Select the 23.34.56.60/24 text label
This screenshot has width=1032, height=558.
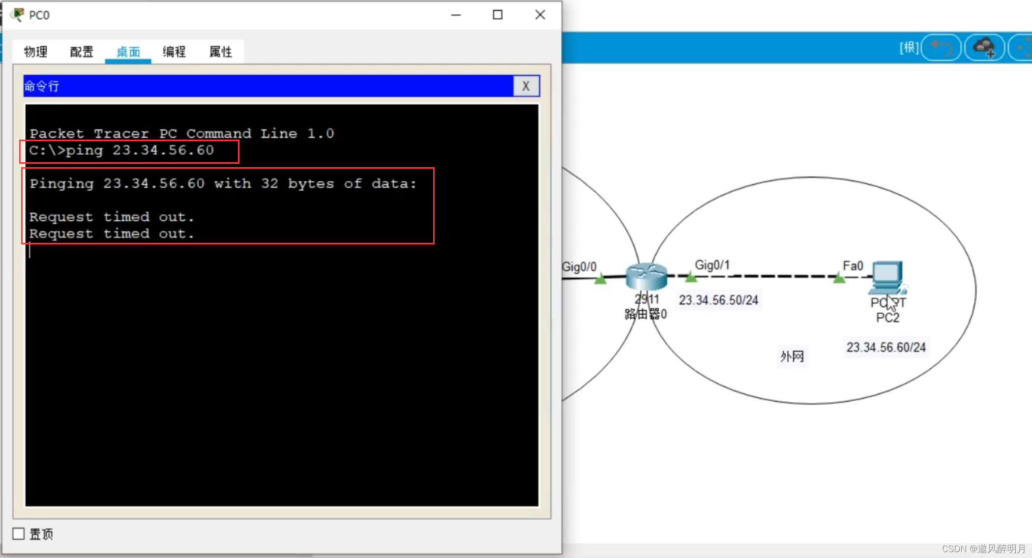(x=885, y=348)
